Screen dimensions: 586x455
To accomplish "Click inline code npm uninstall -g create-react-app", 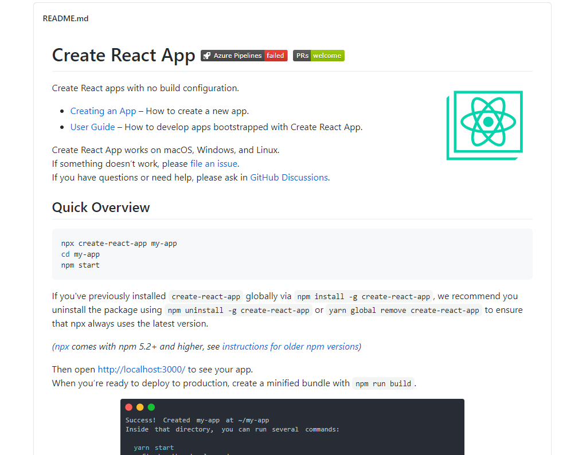I will click(239, 311).
